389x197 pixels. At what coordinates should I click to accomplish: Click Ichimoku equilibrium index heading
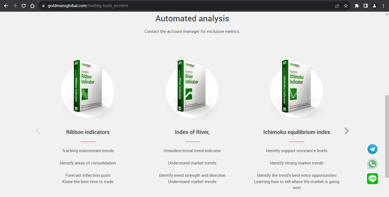(x=297, y=132)
